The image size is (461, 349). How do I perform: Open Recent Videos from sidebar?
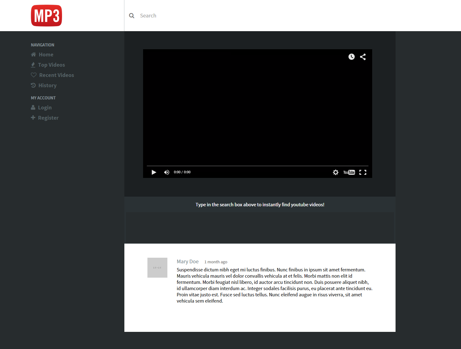tap(56, 75)
